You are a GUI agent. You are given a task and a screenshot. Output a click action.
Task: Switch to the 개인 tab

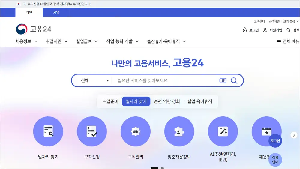click(29, 12)
